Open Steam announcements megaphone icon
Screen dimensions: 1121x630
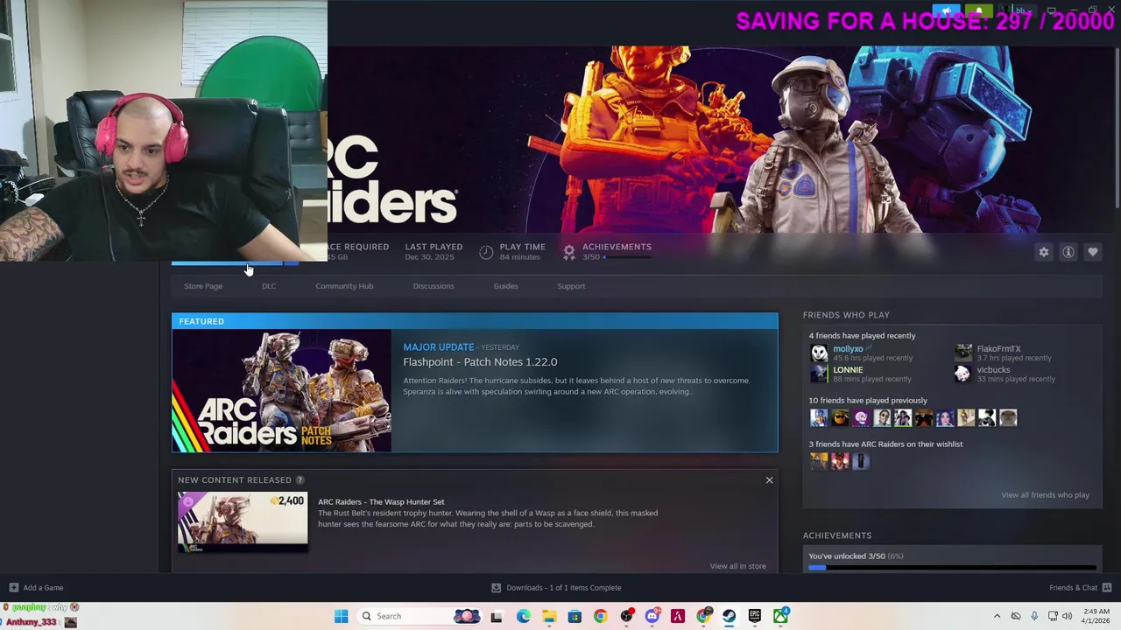coord(946,11)
